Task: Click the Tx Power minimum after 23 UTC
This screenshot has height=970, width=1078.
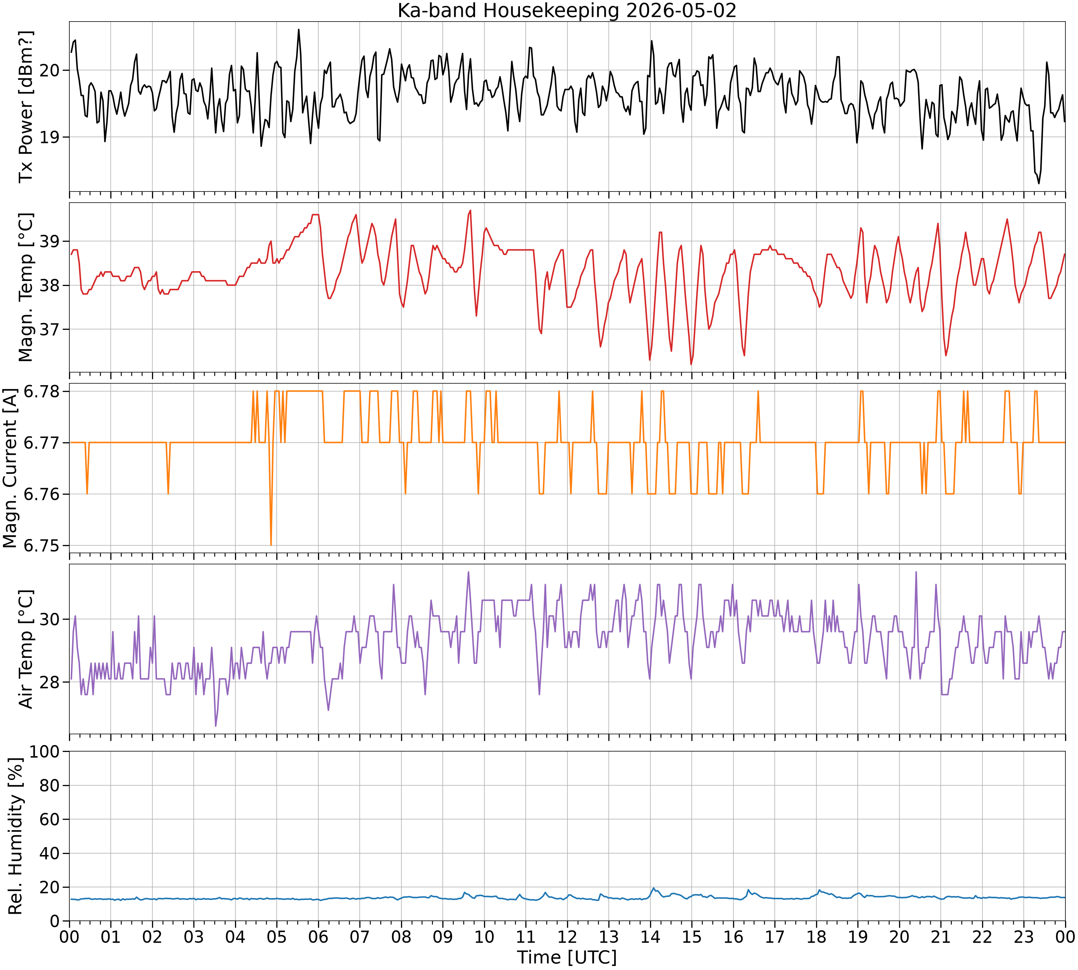Action: tap(1038, 183)
